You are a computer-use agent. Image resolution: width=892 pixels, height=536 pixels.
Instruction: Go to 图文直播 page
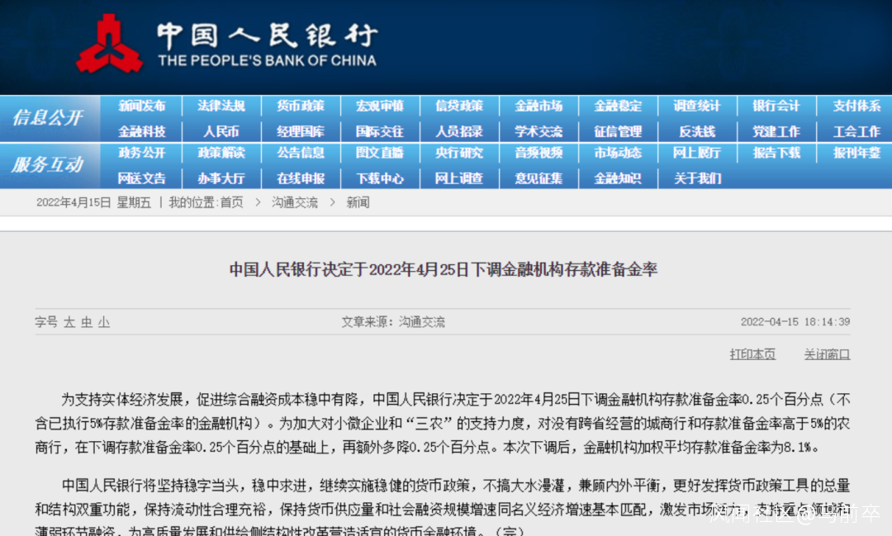(x=380, y=153)
